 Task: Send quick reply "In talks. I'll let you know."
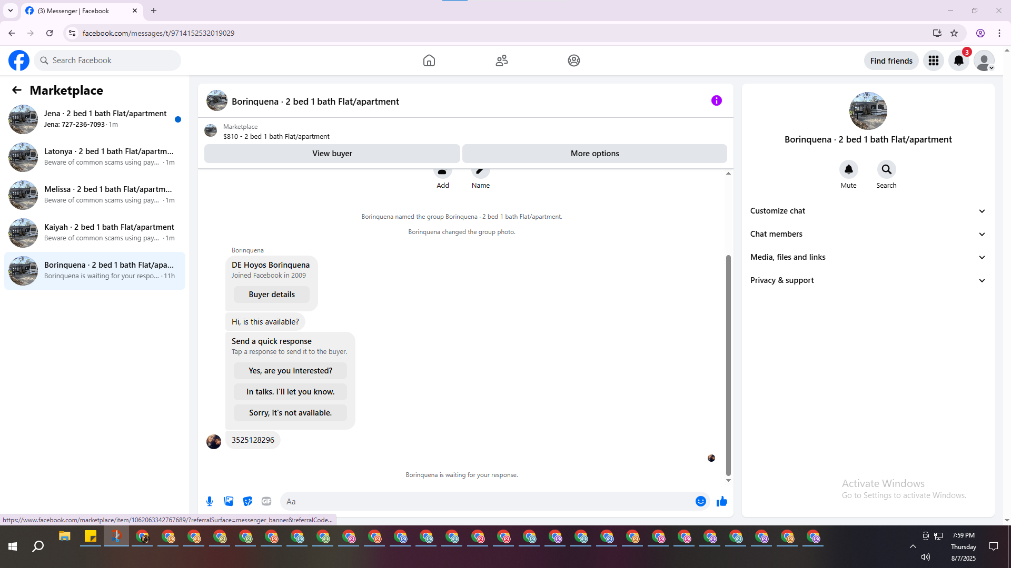(291, 392)
